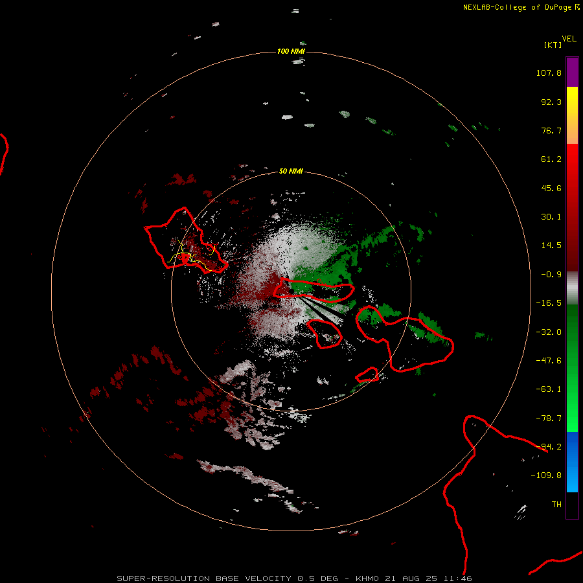This screenshot has height=583, width=583.
Task: Click the -47.6 legend value
Action: [549, 361]
